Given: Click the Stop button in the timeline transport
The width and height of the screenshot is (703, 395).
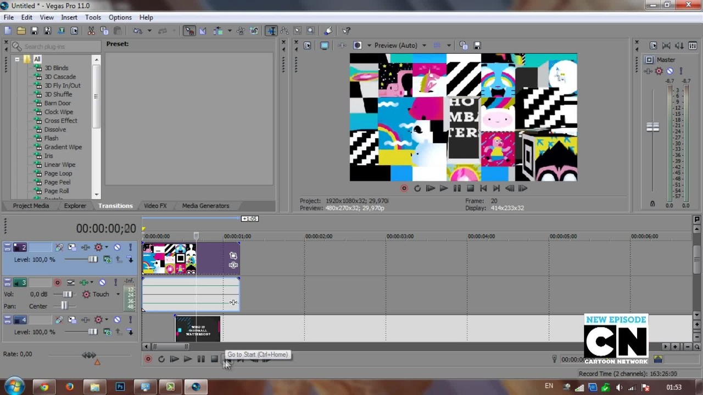Looking at the screenshot, I should [214, 359].
